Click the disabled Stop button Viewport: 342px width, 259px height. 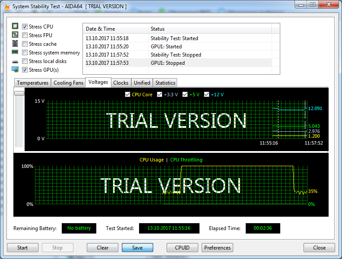[57, 248]
